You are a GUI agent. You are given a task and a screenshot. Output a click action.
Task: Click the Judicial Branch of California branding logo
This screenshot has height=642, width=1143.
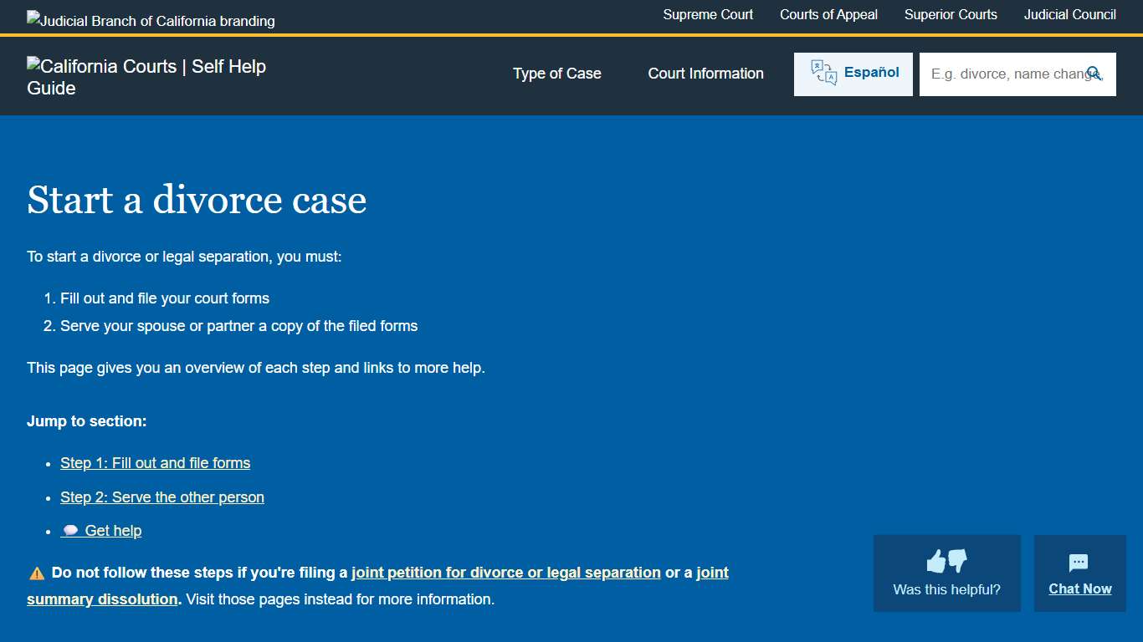tap(151, 20)
